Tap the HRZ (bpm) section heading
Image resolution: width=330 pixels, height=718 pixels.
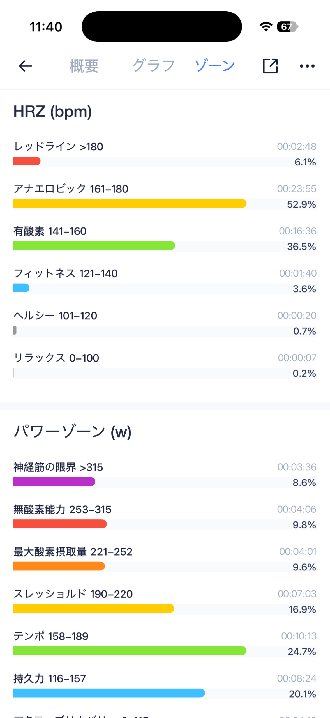click(53, 112)
